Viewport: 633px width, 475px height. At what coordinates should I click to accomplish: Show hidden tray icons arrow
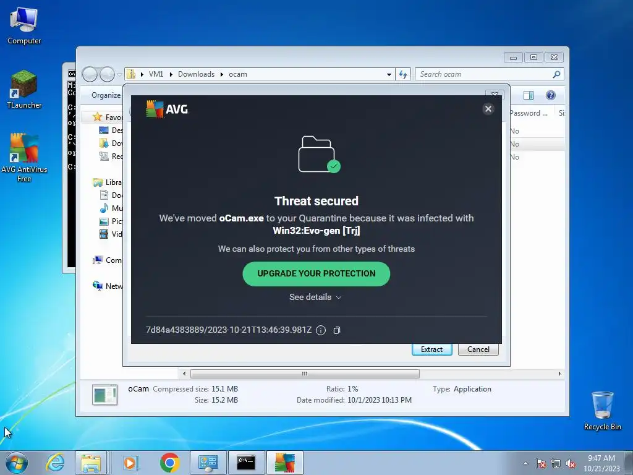(525, 463)
